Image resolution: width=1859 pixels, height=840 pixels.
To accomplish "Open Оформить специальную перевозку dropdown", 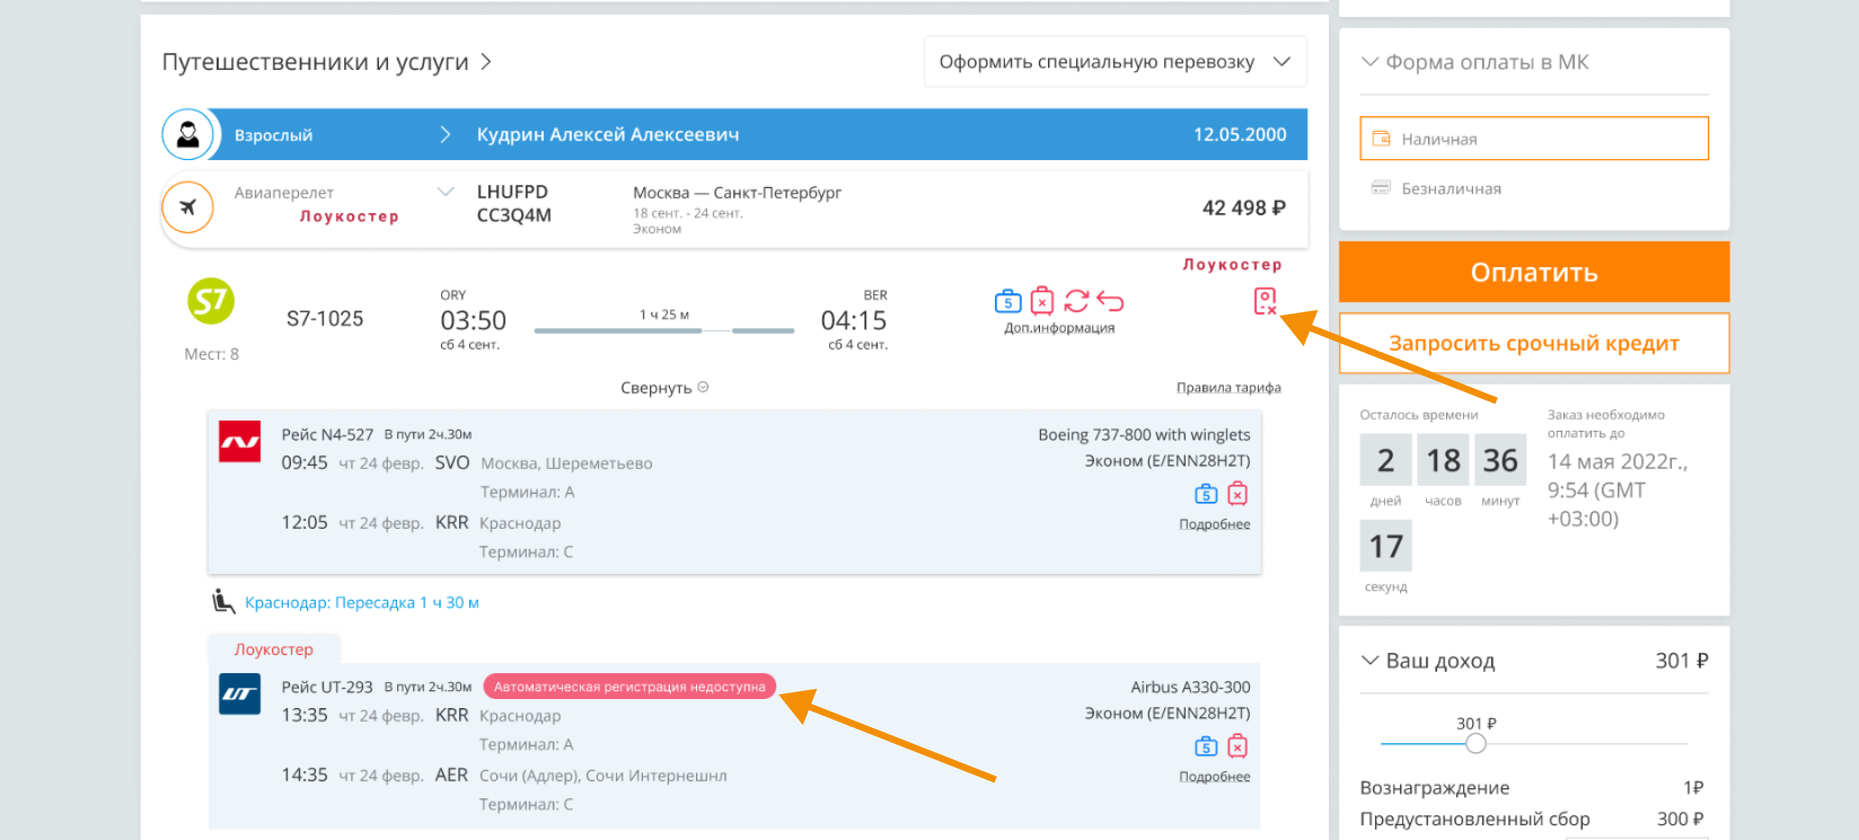I will click(x=1114, y=62).
